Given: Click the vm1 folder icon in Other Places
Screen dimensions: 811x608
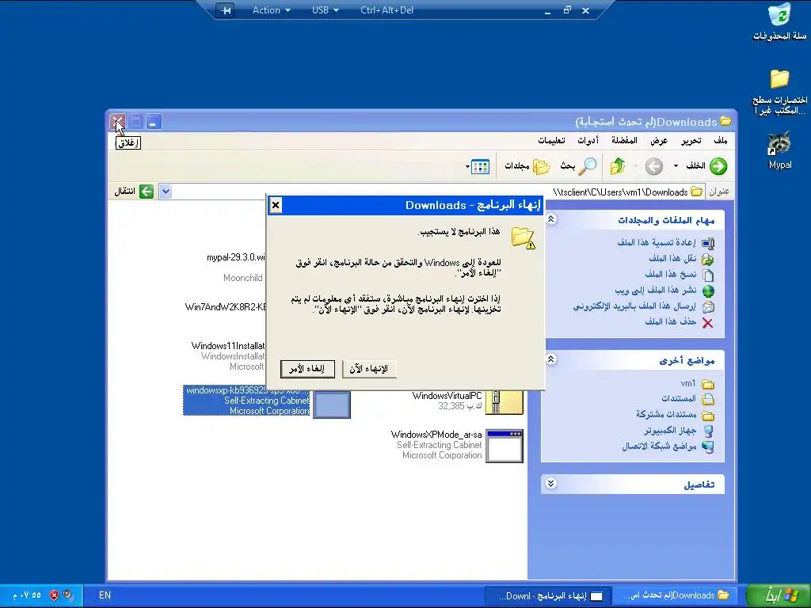Looking at the screenshot, I should [x=707, y=384].
